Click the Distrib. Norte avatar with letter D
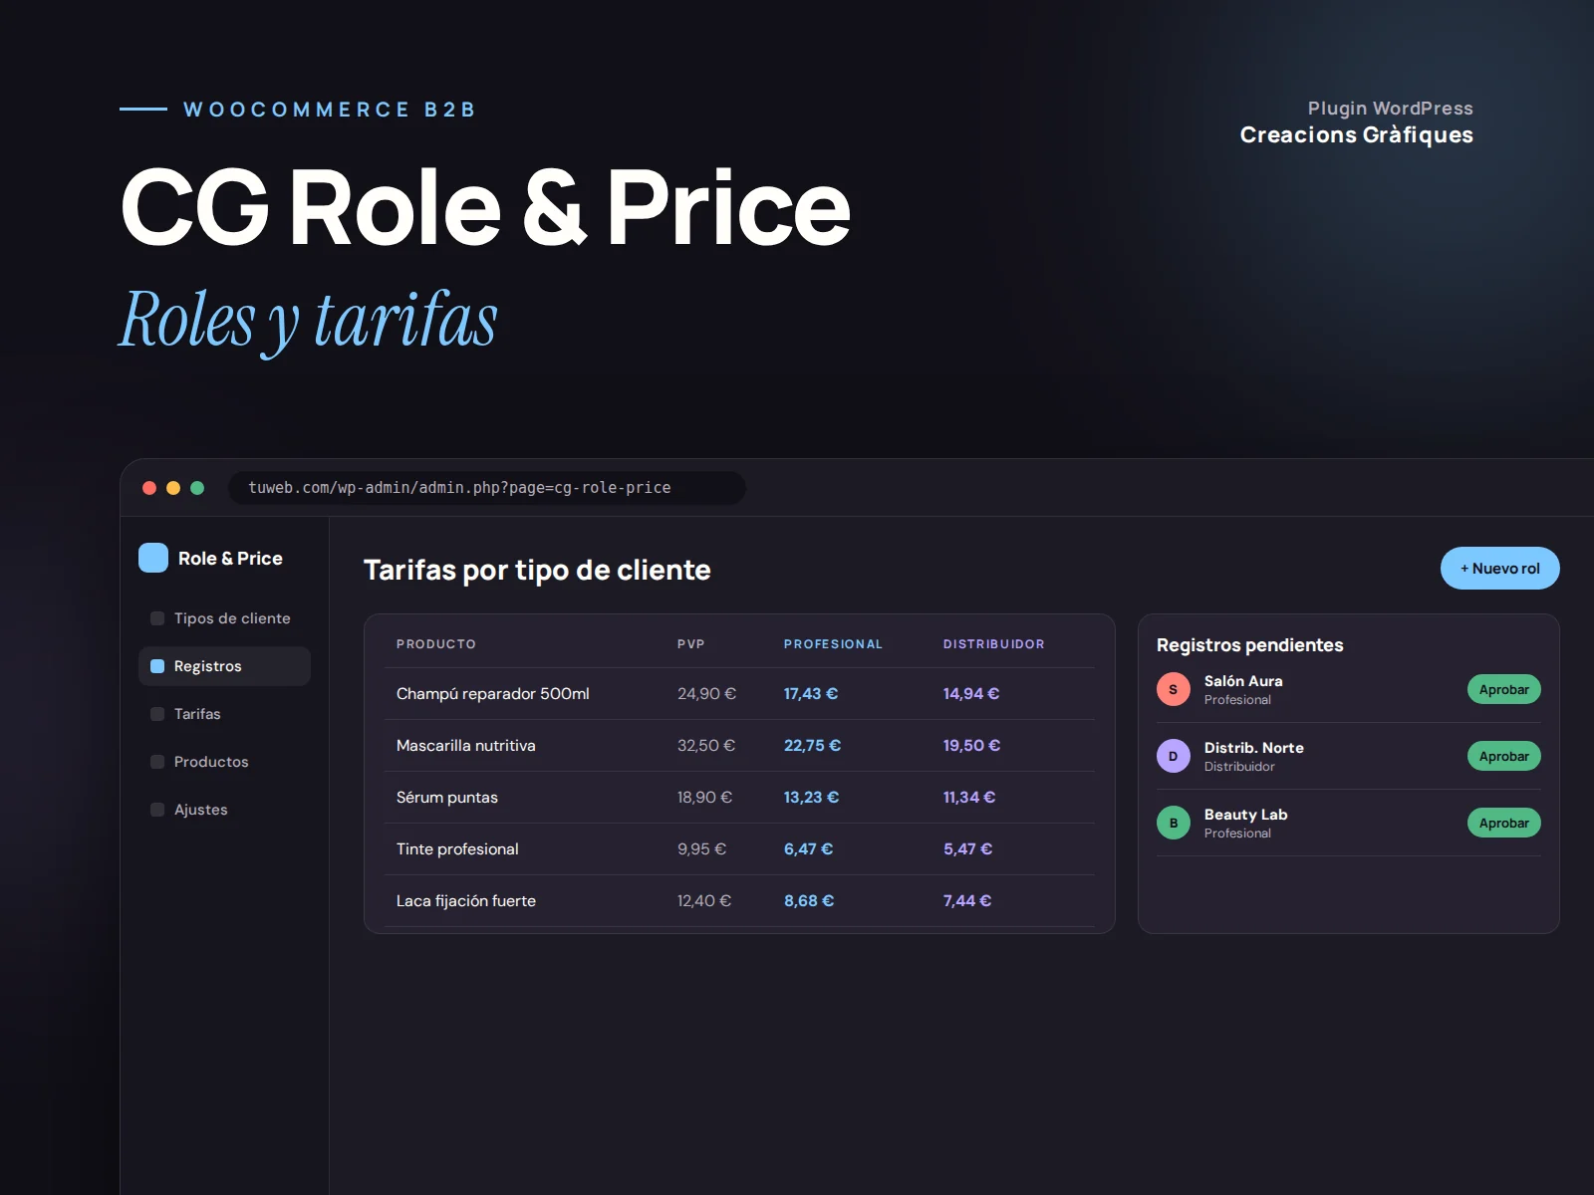 coord(1174,756)
